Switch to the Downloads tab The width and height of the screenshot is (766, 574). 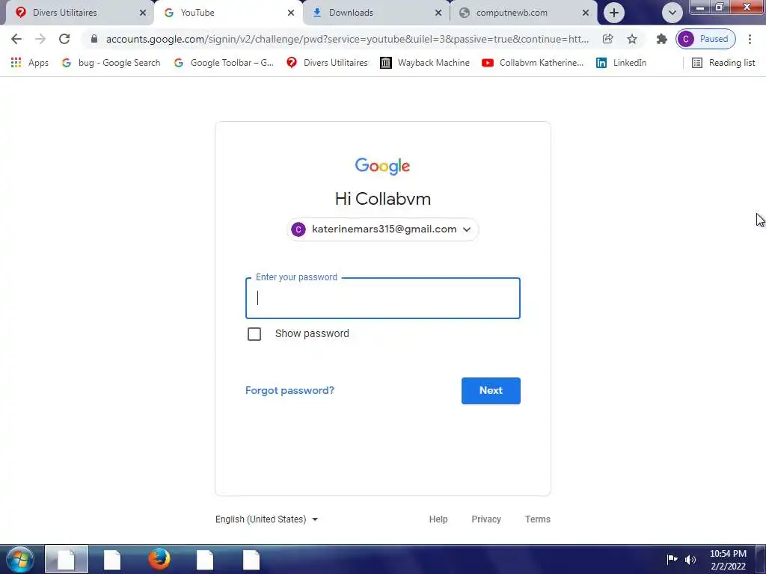(x=376, y=13)
